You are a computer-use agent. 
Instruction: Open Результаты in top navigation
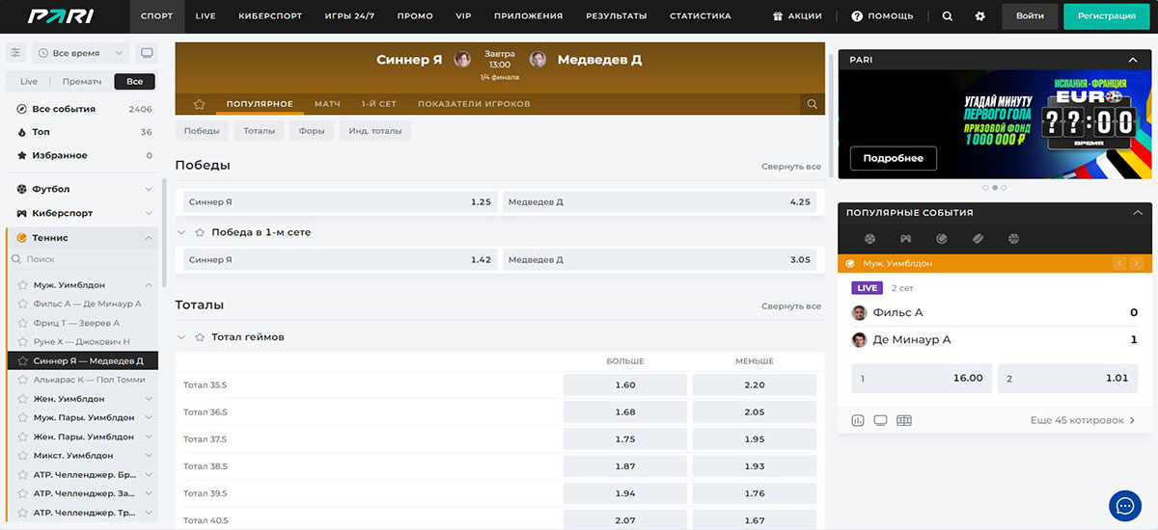click(x=617, y=16)
